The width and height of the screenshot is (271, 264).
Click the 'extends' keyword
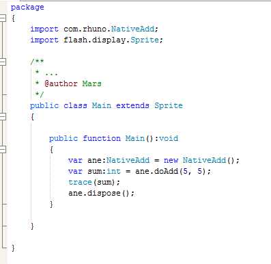click(132, 105)
